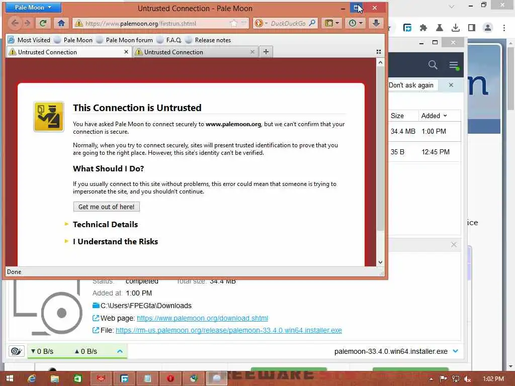Click the taskbar clock showing 1:02 PM
This screenshot has height=386, width=515.
[x=493, y=379]
